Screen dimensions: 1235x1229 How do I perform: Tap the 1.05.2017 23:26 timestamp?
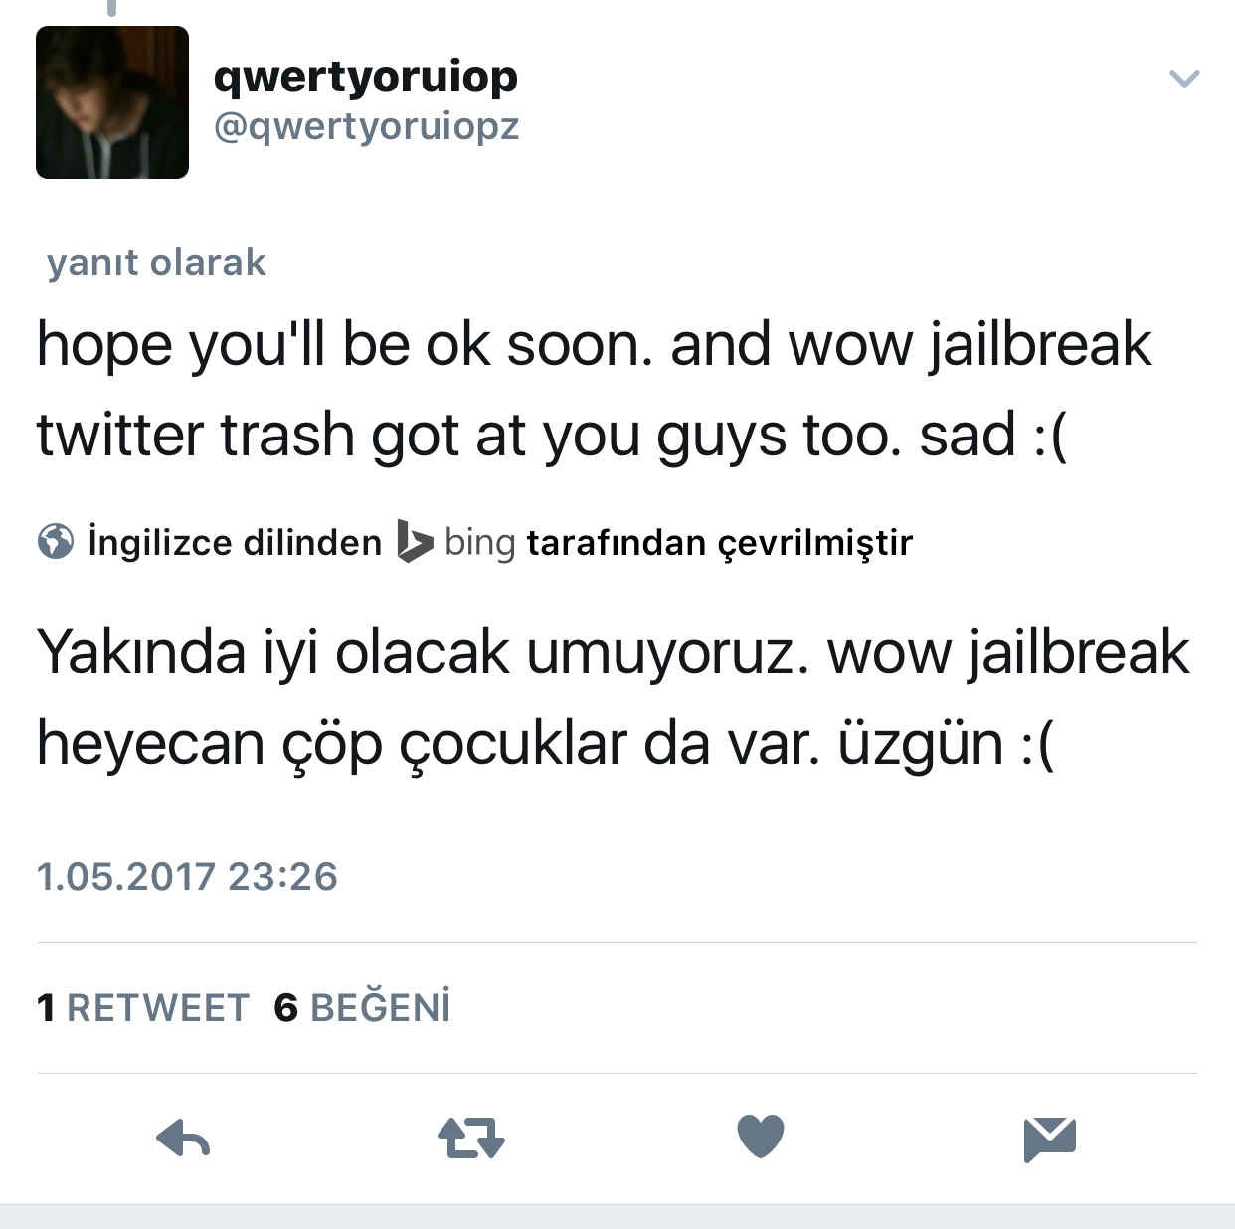[187, 877]
